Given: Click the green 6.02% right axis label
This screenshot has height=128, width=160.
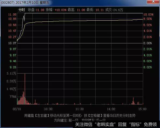Looking at the screenshot, I should [x=148, y=61].
